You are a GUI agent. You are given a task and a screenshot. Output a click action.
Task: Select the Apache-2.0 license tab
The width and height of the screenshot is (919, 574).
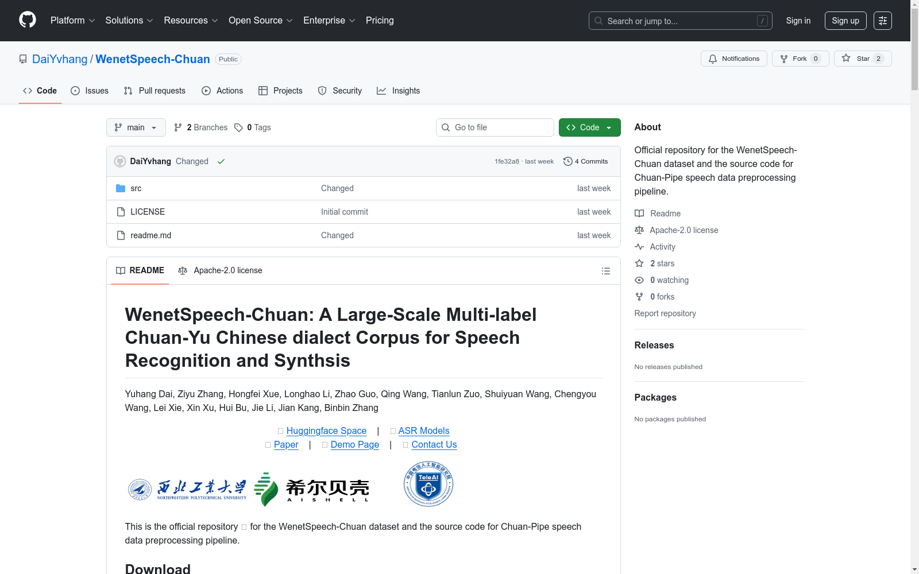[221, 270]
